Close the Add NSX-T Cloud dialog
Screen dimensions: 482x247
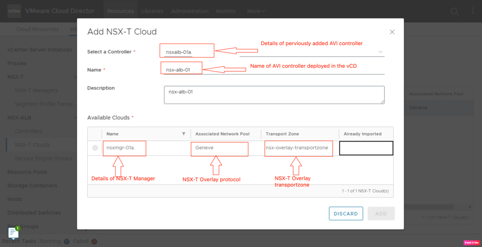[391, 32]
